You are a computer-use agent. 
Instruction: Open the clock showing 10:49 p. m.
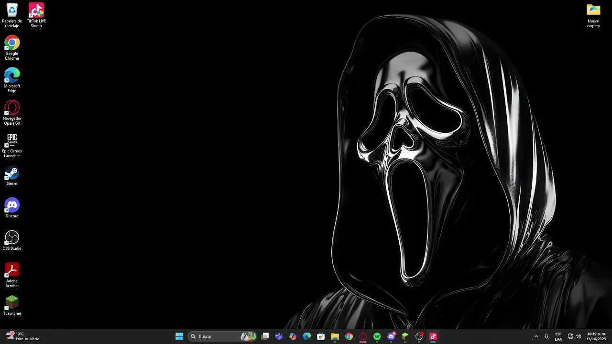point(596,336)
